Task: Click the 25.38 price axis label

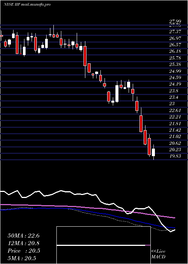Action: [175, 64]
